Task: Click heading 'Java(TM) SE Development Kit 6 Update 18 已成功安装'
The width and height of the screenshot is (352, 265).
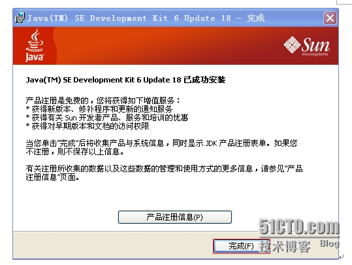Action: point(125,80)
